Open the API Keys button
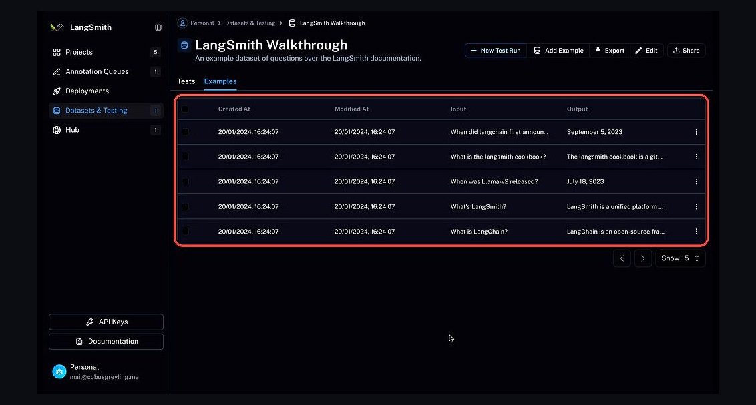 106,322
